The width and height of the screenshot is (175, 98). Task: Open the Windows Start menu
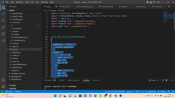55,96
